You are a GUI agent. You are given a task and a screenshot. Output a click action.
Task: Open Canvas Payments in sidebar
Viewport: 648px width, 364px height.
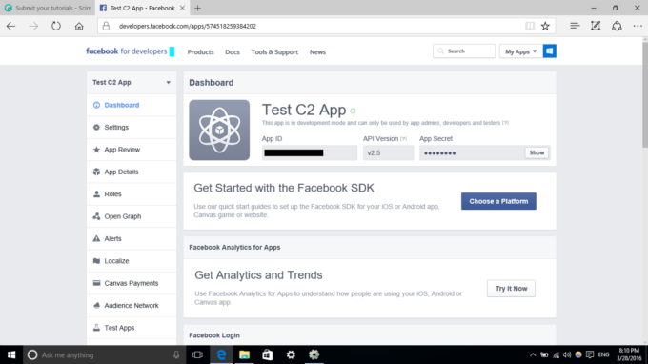point(132,283)
